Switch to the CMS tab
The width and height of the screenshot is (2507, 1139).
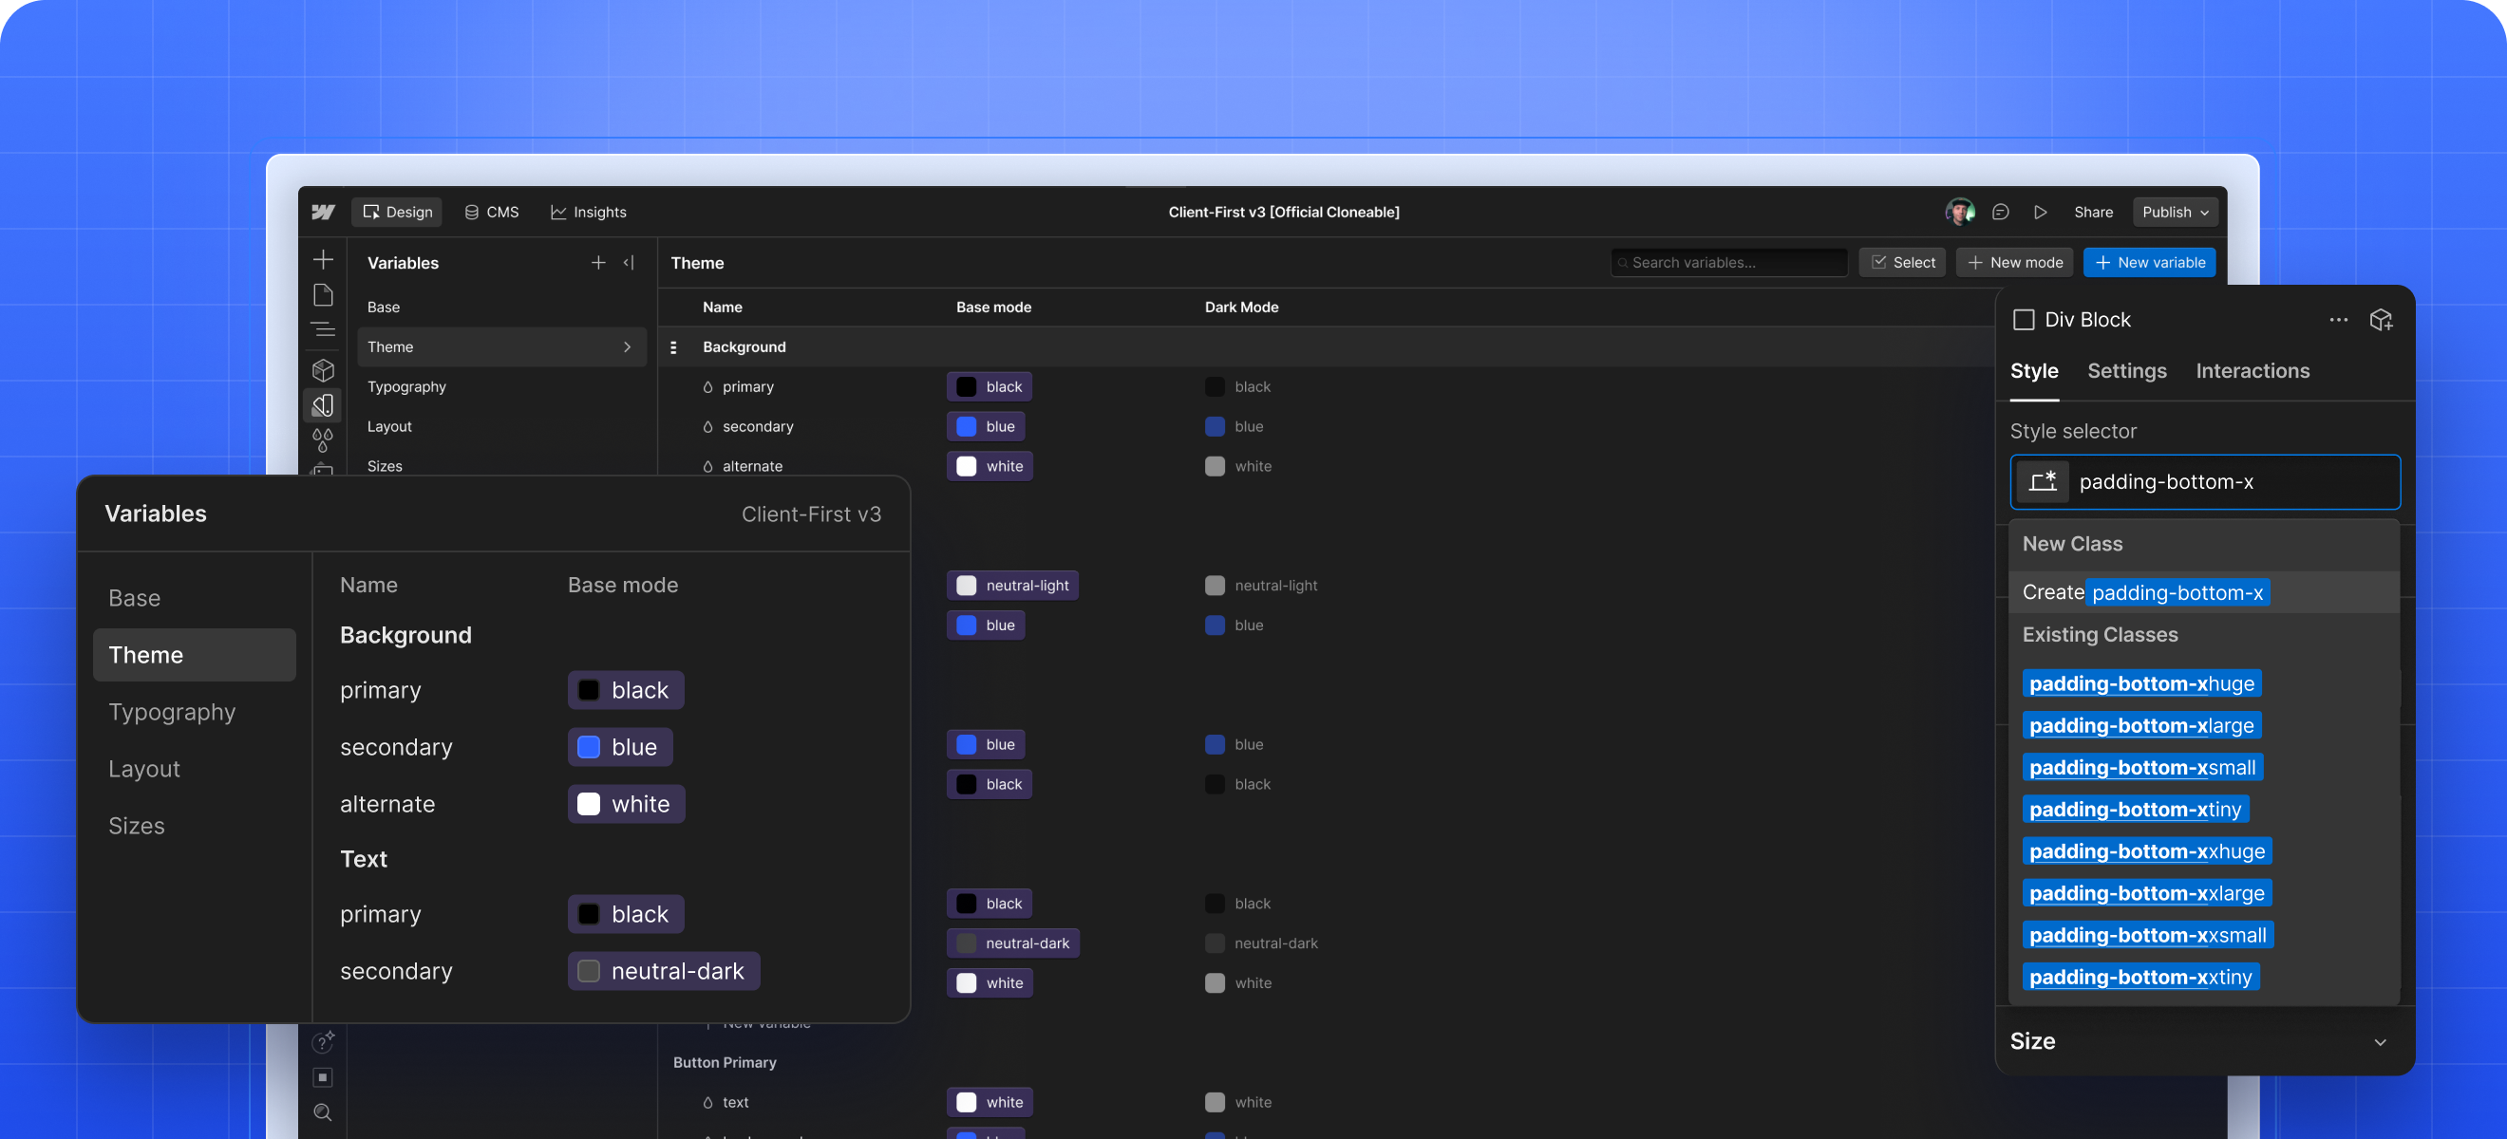(x=493, y=212)
